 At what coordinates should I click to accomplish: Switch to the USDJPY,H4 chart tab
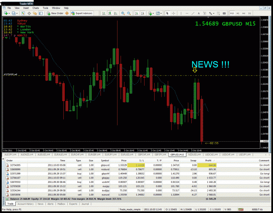pyautogui.click(x=245, y=155)
